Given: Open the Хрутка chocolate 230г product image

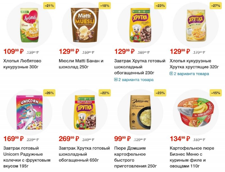Looking at the screenshot, I should click(140, 25).
